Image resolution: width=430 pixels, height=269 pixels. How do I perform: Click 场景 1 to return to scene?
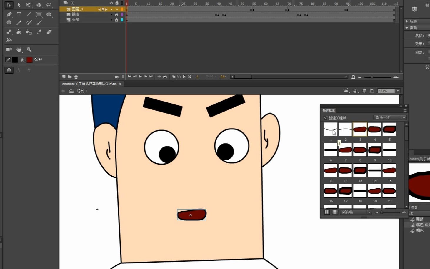click(81, 91)
